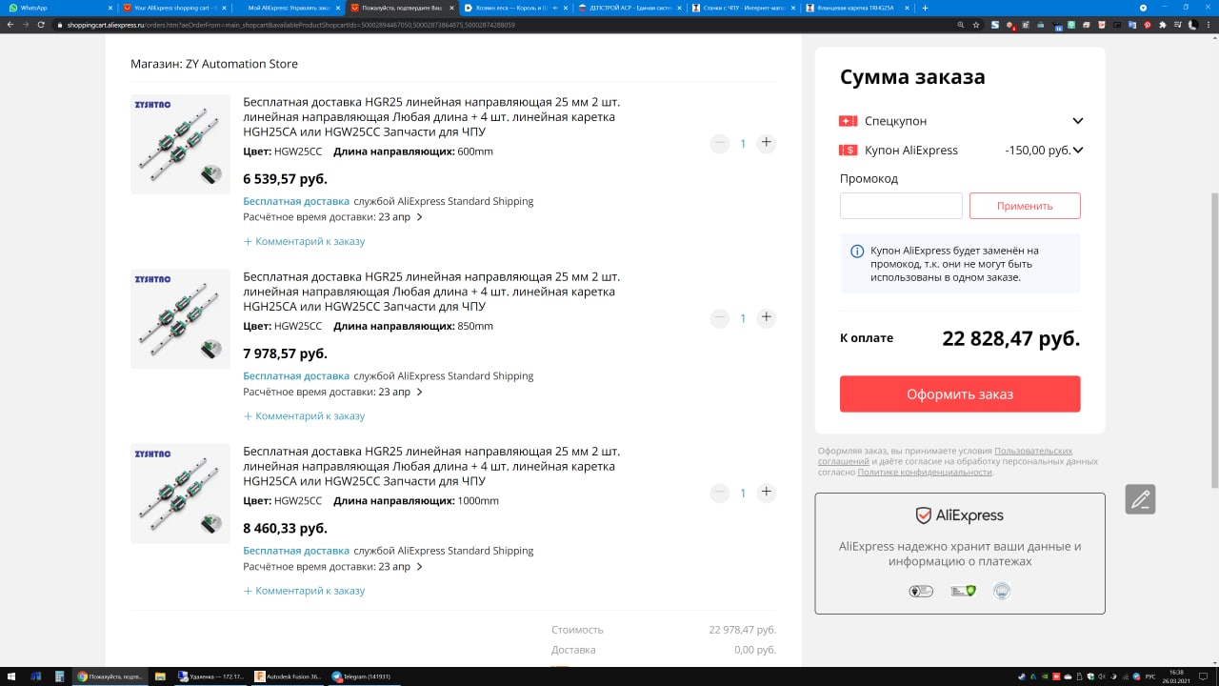Expand delivery time chevron for the 600mm item
Image resolution: width=1219 pixels, height=686 pixels.
419,217
